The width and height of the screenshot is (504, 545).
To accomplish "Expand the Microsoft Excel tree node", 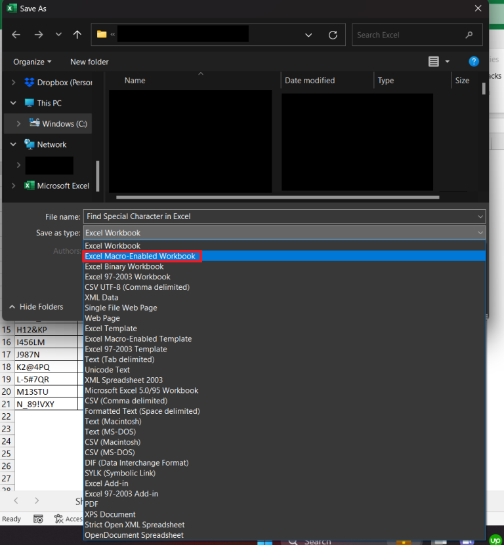I will 13,186.
